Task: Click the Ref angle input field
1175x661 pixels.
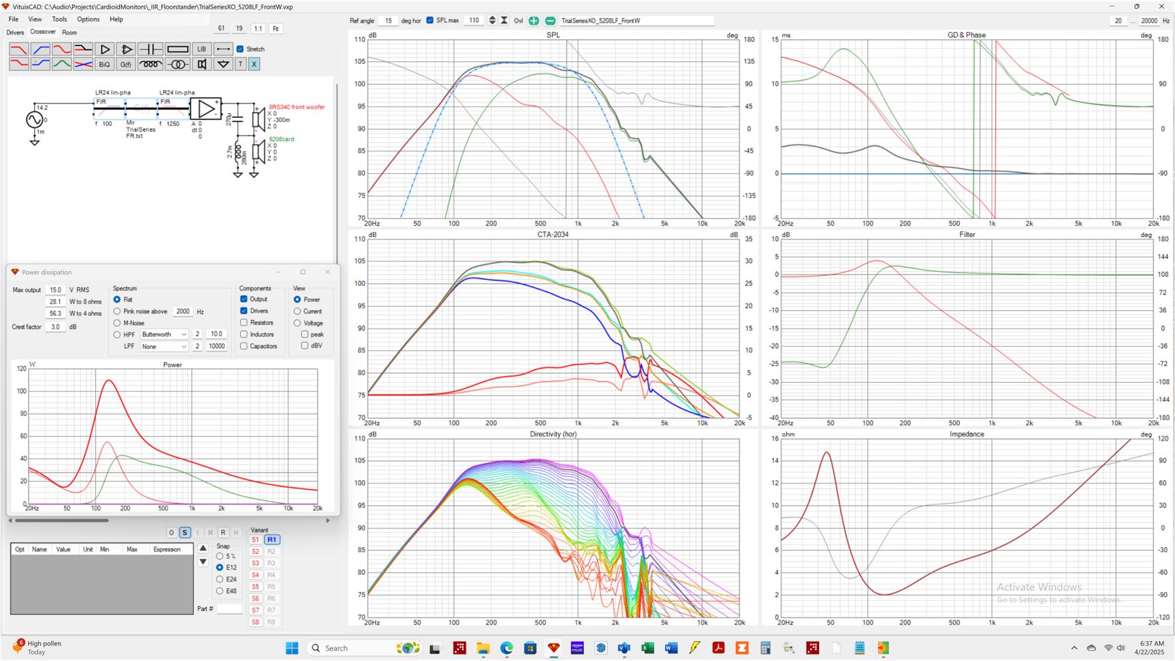Action: click(x=388, y=21)
